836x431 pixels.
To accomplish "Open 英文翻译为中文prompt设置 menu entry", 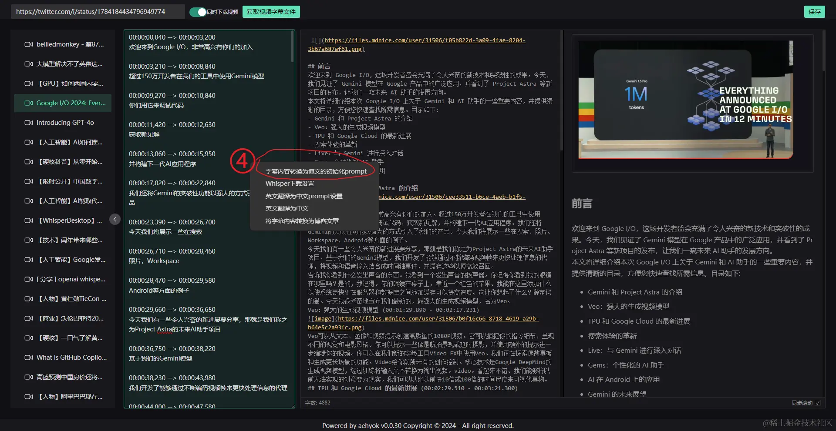I will [304, 196].
